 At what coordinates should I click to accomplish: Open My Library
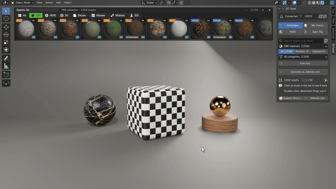click(x=316, y=25)
